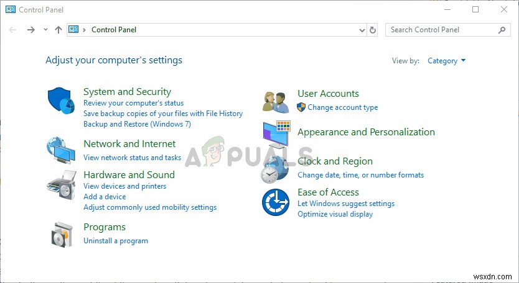Click the Network and Internet globe icon
The width and height of the screenshot is (519, 283).
(61, 150)
